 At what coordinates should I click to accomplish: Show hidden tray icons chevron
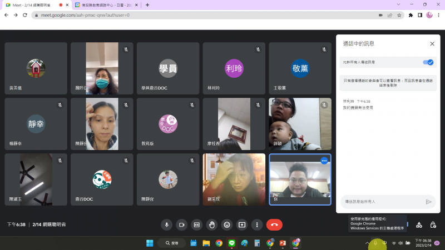pyautogui.click(x=367, y=243)
